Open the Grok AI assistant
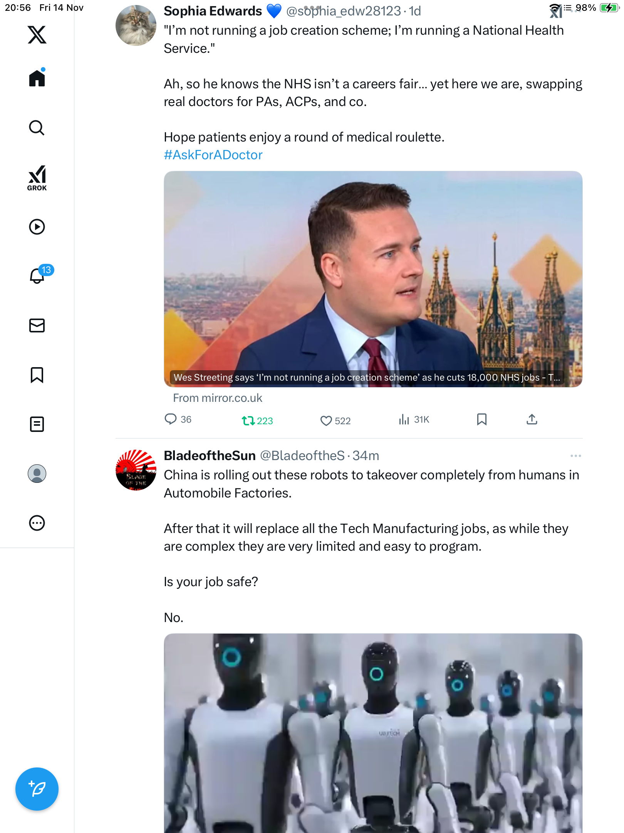This screenshot has width=624, height=833. (x=37, y=178)
